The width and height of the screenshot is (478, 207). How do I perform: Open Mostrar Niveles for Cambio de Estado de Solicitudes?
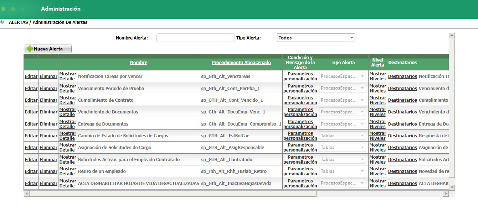[x=377, y=136]
